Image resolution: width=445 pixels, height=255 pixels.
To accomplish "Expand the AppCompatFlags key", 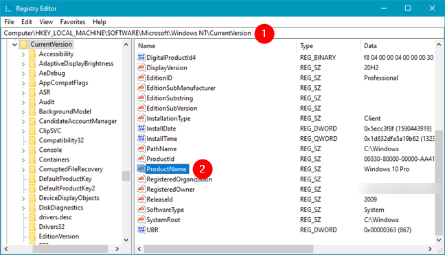I will click(x=23, y=83).
